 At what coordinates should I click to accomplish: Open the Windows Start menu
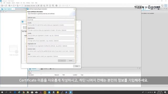click(2, 92)
